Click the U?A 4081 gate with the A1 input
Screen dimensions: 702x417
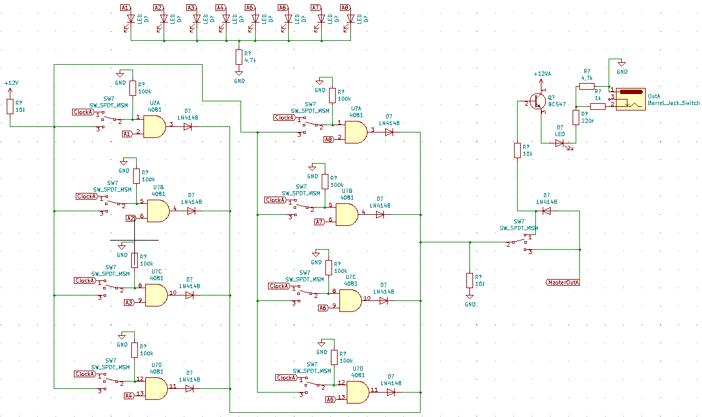pos(154,126)
